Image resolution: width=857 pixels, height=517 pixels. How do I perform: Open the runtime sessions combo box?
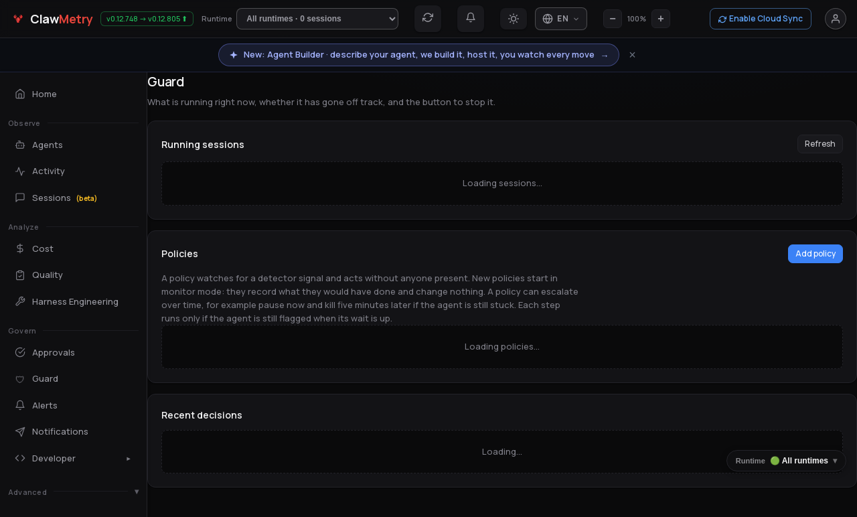coord(317,19)
